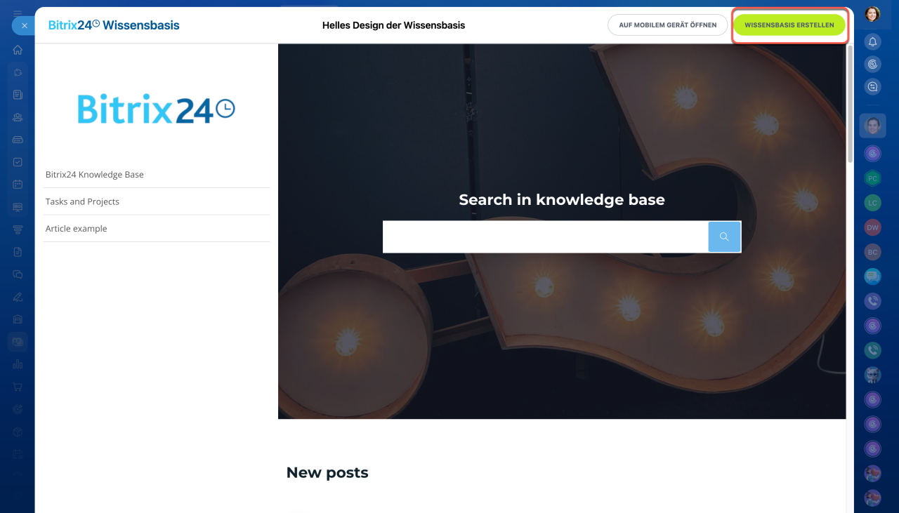The image size is (899, 513).
Task: Open notifications bell icon
Action: (872, 42)
